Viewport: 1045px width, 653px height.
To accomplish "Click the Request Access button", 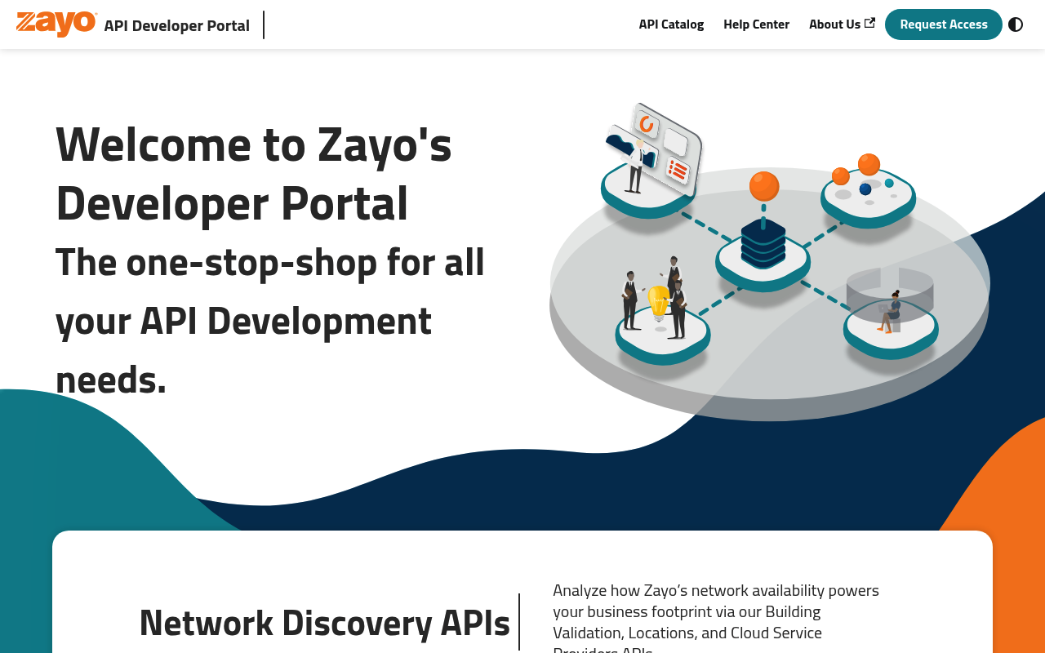I will click(x=944, y=24).
